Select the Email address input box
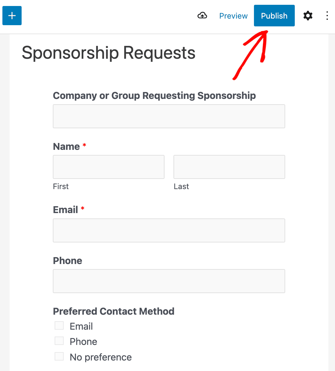The width and height of the screenshot is (335, 371). point(169,230)
